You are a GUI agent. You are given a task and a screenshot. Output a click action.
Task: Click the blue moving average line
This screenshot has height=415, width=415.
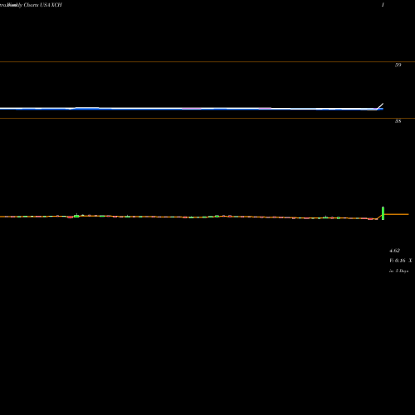[x=192, y=109]
